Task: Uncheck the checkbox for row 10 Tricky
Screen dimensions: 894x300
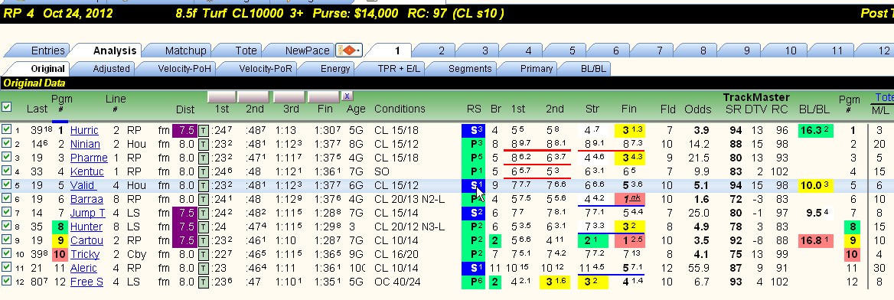Action: 6,253
